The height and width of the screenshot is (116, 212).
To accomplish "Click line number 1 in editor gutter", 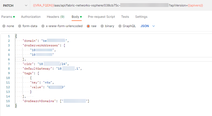I will (x=9, y=36).
